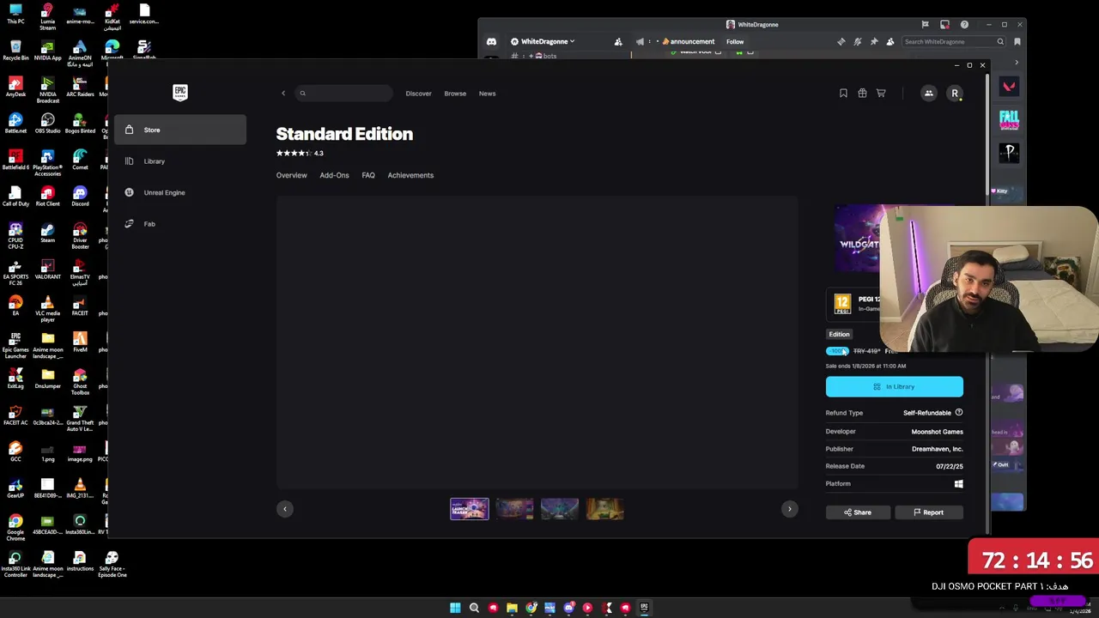Switch to the Overview tab

tap(291, 175)
